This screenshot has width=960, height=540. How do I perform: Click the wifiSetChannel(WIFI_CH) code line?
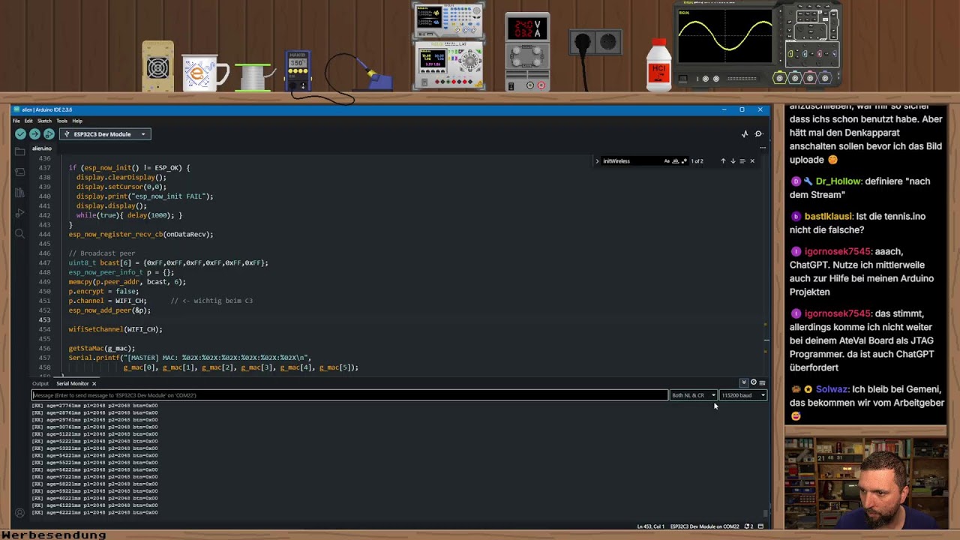coord(115,329)
